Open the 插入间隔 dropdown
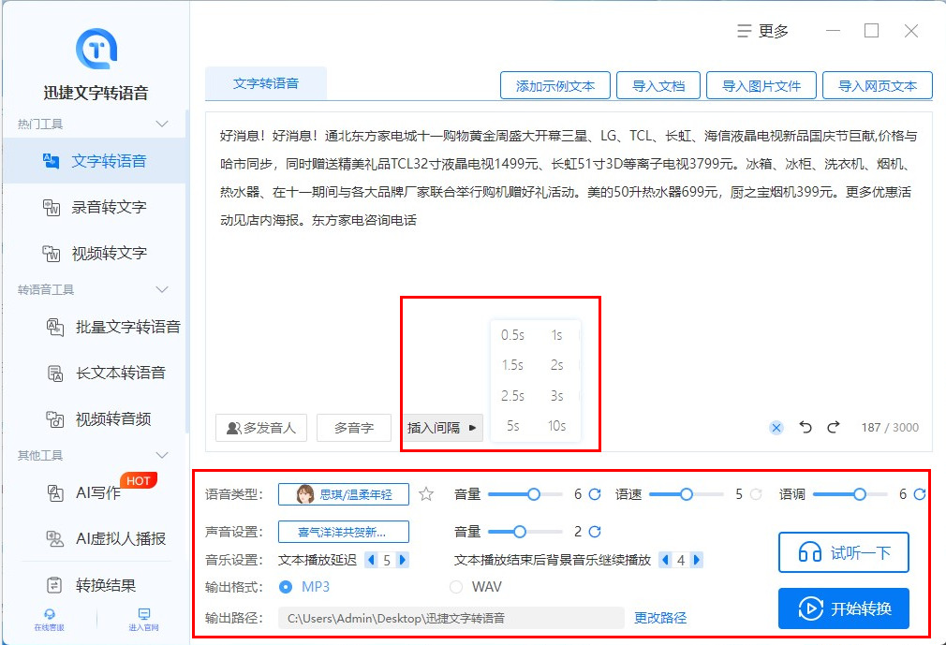Screen dimensions: 946x645 tap(442, 428)
